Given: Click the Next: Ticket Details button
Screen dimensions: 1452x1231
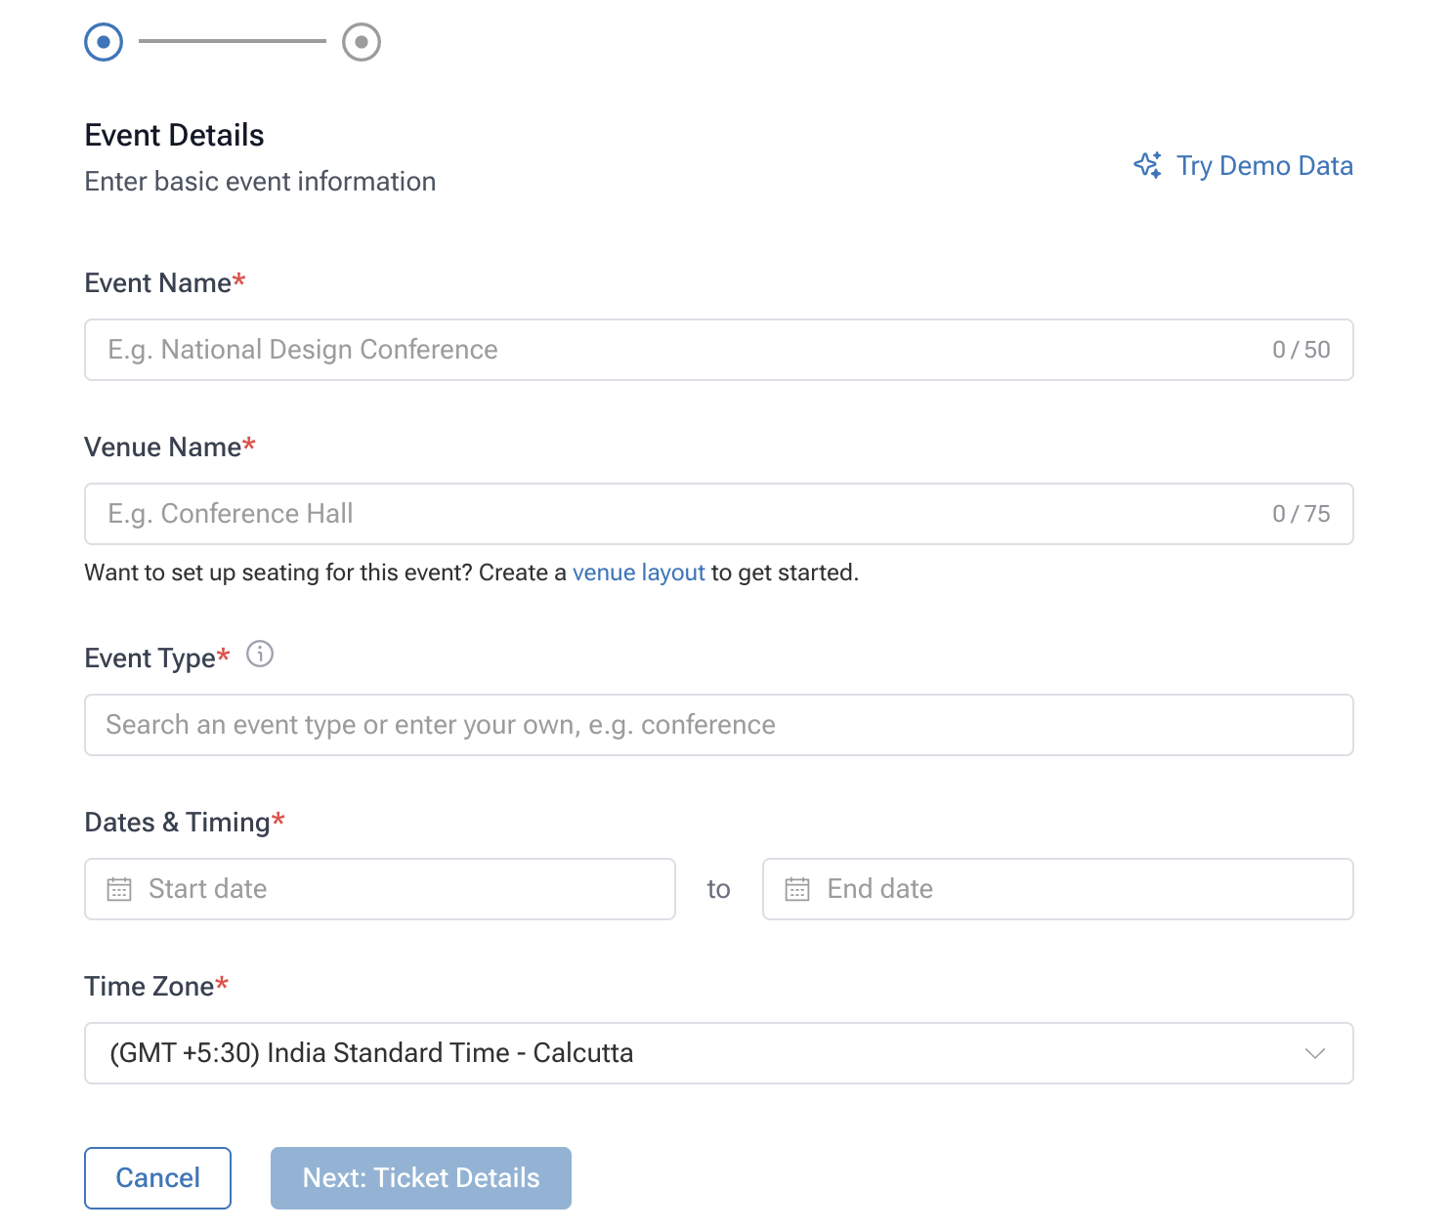Looking at the screenshot, I should (421, 1178).
